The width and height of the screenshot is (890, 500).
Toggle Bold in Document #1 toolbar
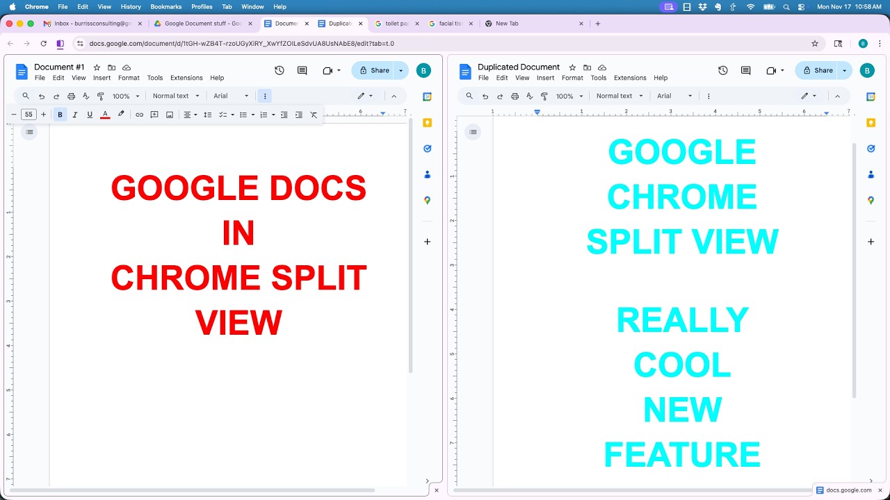pyautogui.click(x=60, y=115)
